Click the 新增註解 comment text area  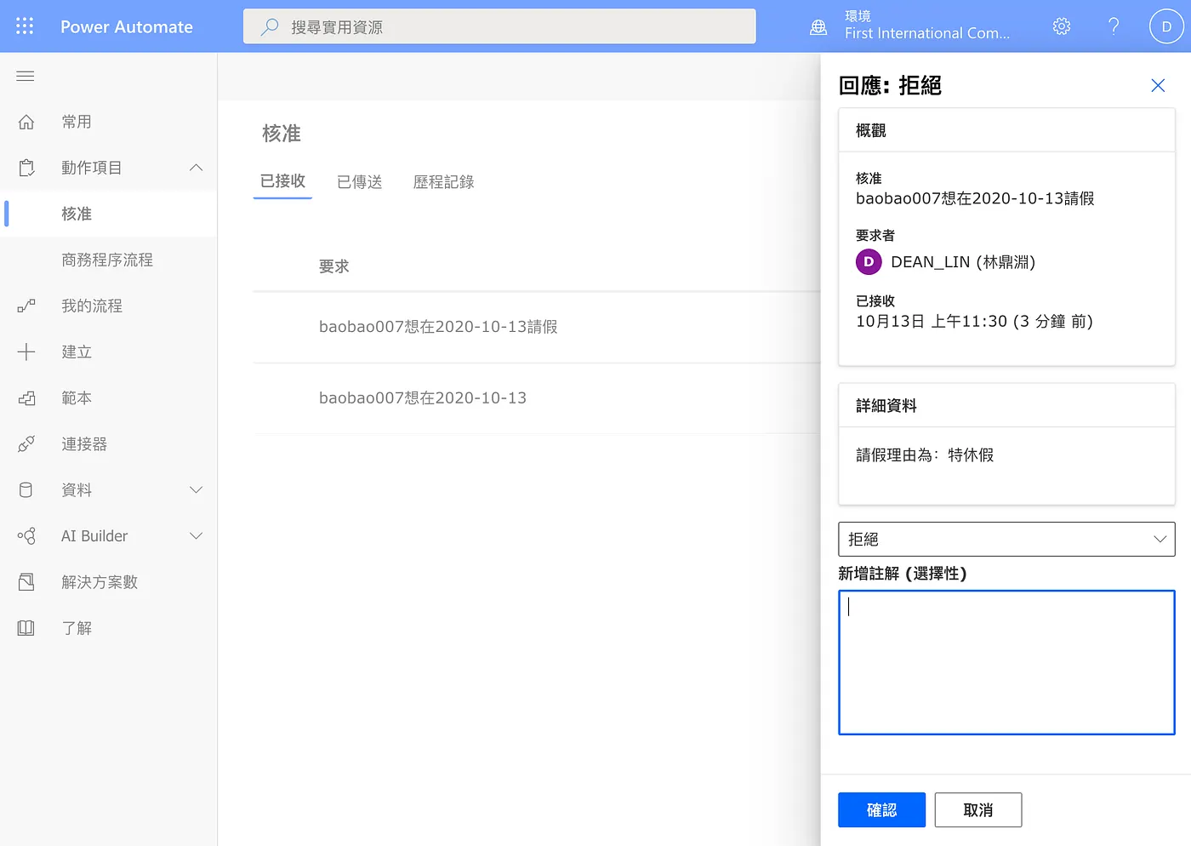[1006, 662]
